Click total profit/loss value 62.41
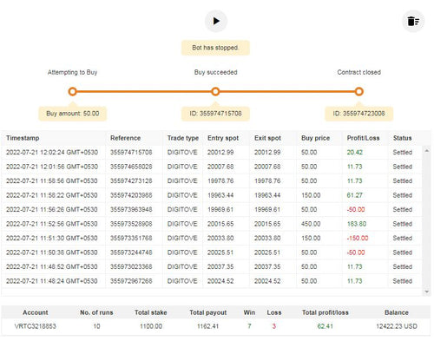 click(325, 326)
